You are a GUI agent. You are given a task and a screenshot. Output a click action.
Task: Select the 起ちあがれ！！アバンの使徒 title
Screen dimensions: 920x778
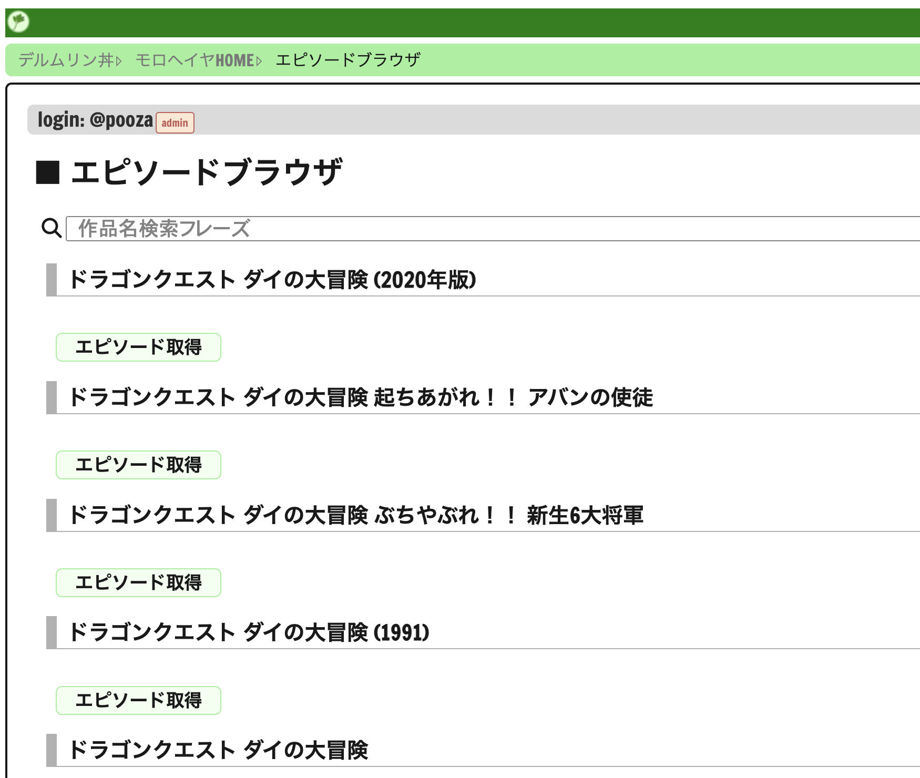pyautogui.click(x=361, y=397)
